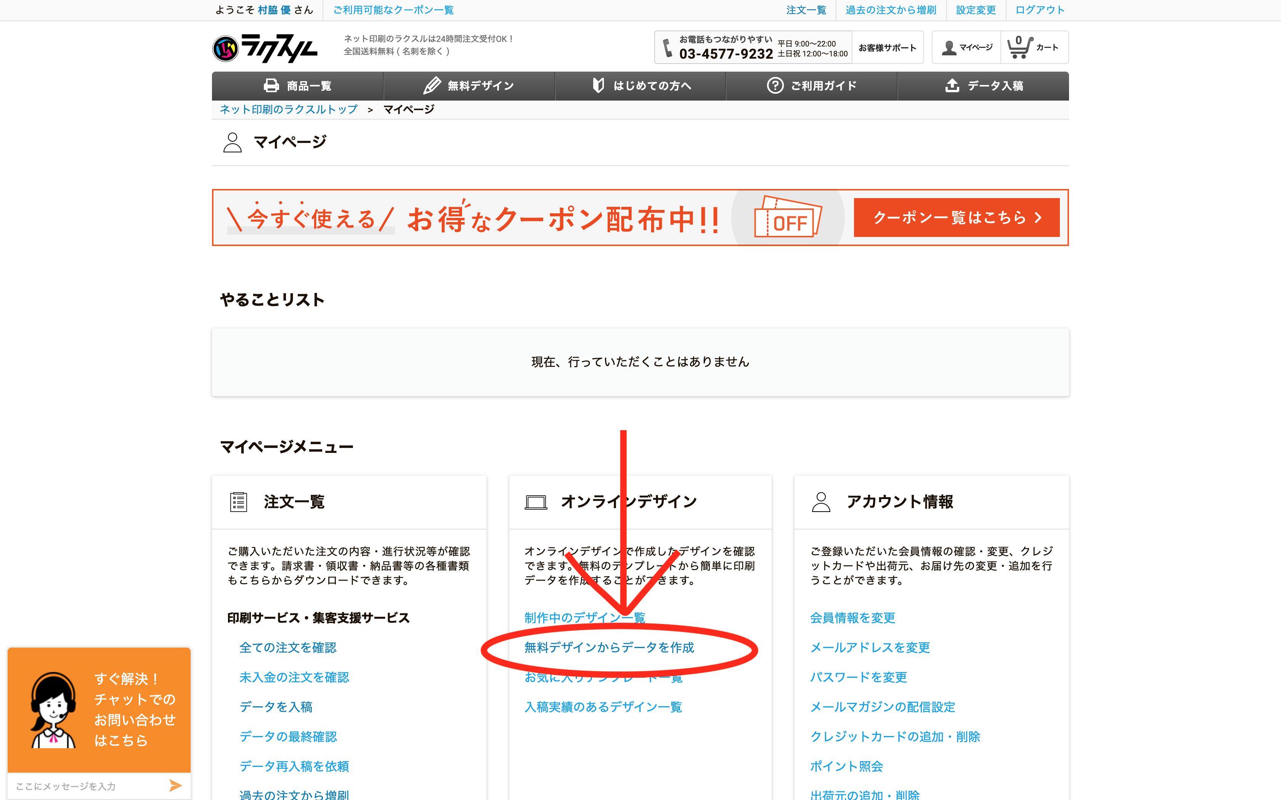1281x800 pixels.
Task: Open the shopping cart icon
Action: (1019, 48)
